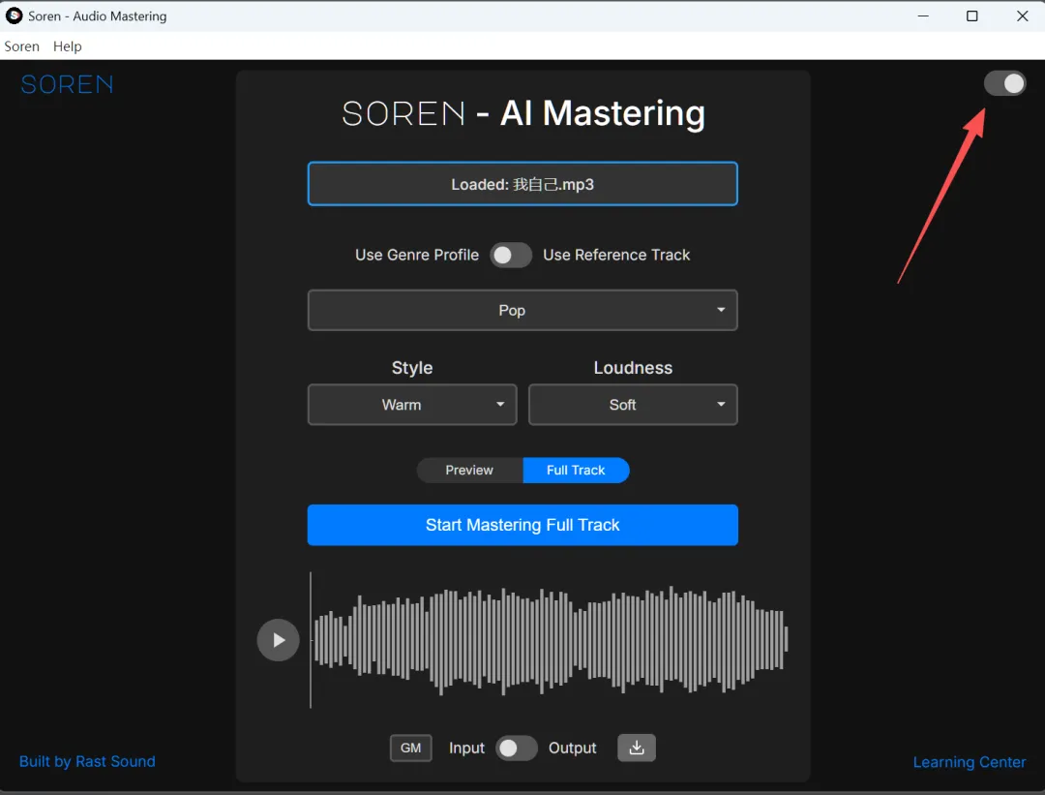
Task: Select the Preview mode tab
Action: 470,471
